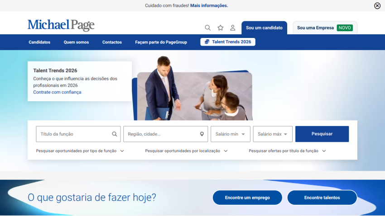Select the Sou um candidato tab
Screen dimensions: 385x216
click(264, 28)
